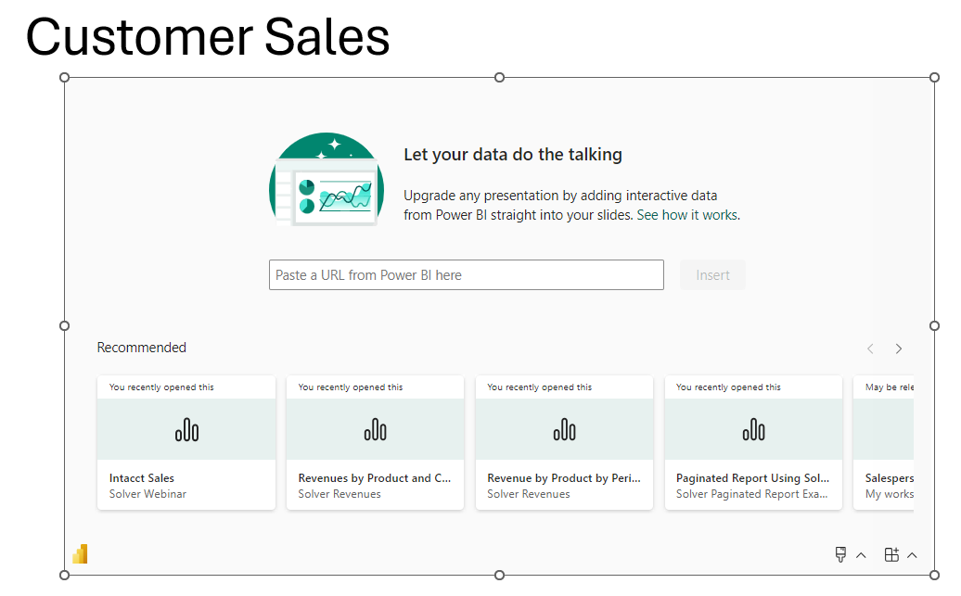Open the Solver Paginated Report Exa... subtitle card
This screenshot has height=596, width=961.
(752, 494)
